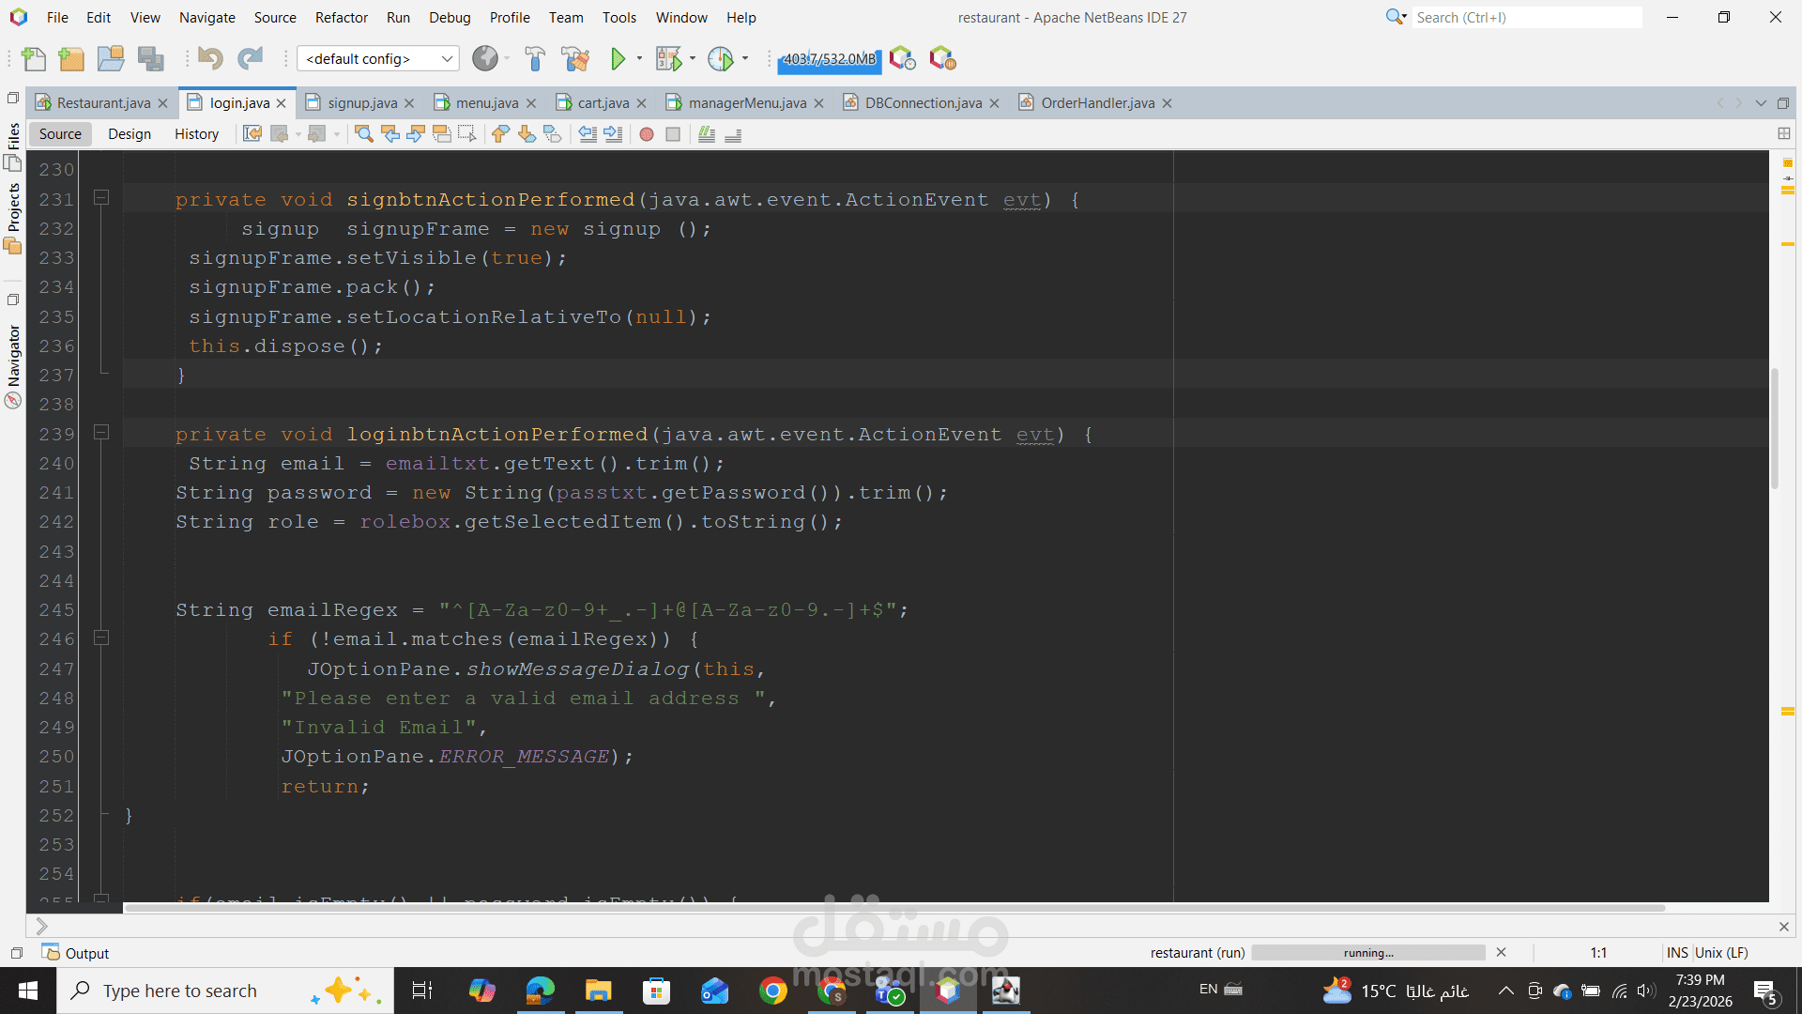Click the Find Selection magnifier icon

364,134
